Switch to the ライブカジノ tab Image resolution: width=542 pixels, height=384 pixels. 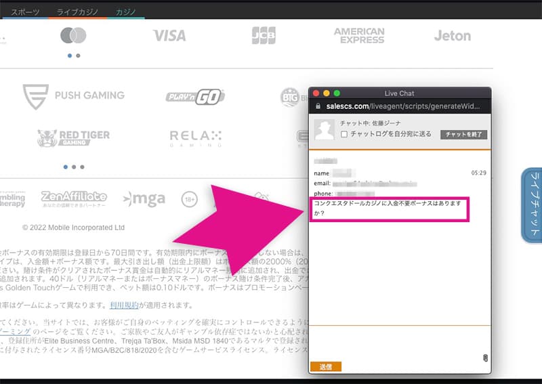(77, 12)
